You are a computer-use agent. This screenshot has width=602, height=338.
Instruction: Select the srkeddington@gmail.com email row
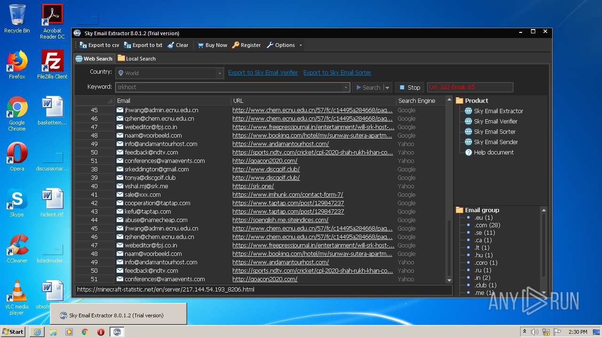[260, 169]
